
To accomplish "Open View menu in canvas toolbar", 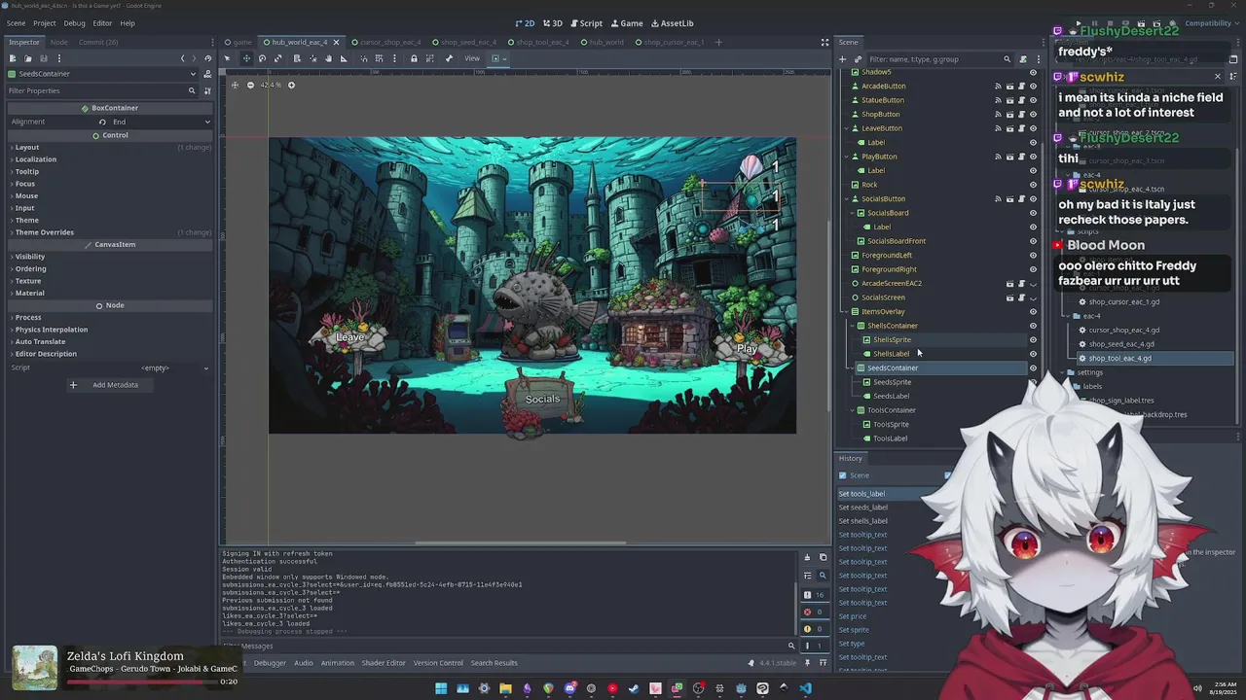I will coord(472,58).
